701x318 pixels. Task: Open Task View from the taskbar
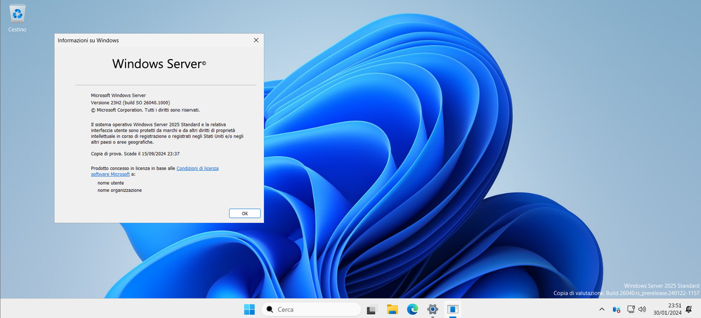pos(372,309)
